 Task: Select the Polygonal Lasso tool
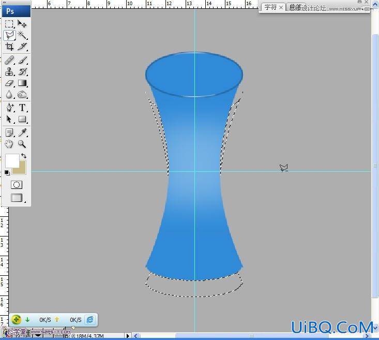click(9, 35)
